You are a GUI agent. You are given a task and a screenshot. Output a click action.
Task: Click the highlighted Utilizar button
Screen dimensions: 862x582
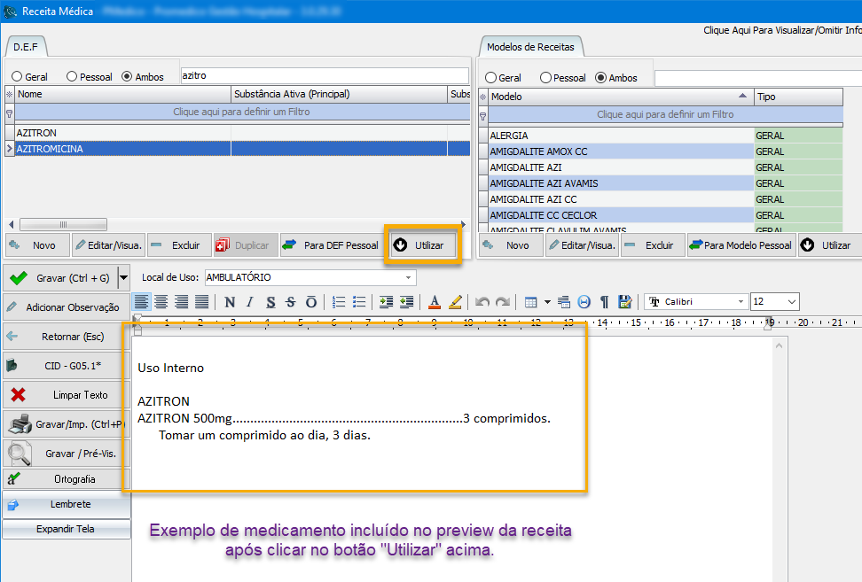(423, 245)
